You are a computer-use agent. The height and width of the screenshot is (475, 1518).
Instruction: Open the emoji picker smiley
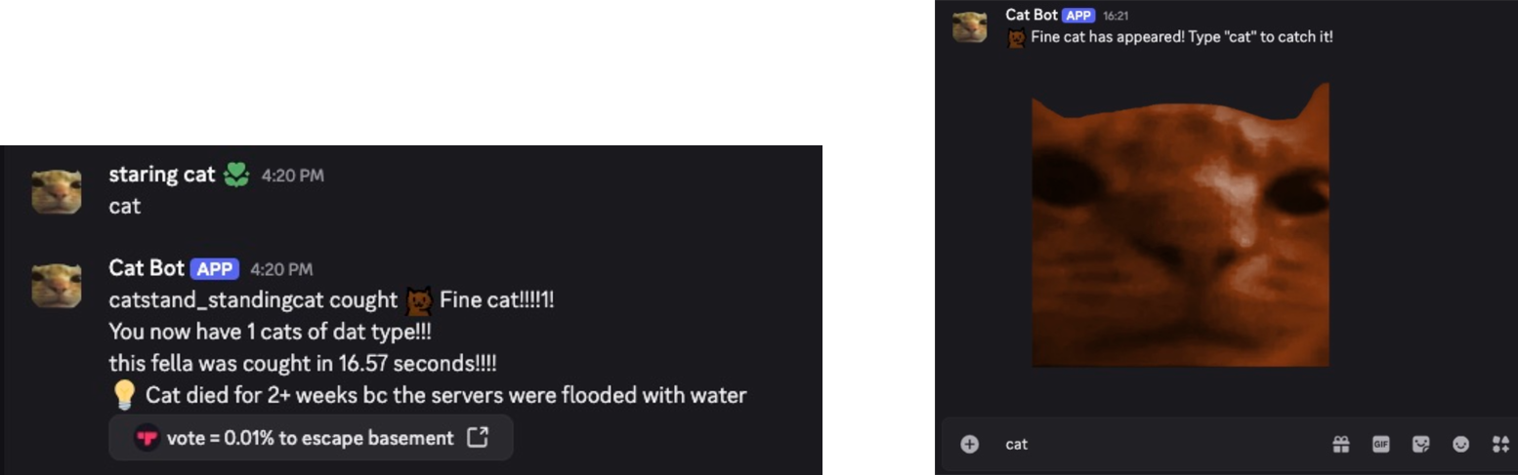pos(1460,444)
